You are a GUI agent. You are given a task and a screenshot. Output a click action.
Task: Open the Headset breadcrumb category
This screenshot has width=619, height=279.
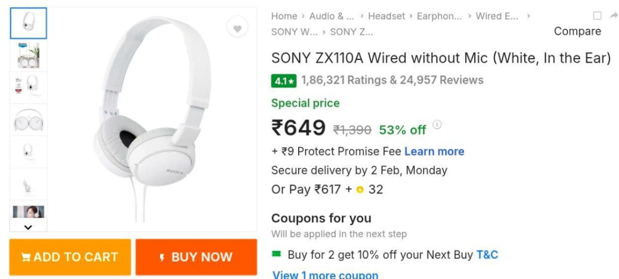coord(386,16)
